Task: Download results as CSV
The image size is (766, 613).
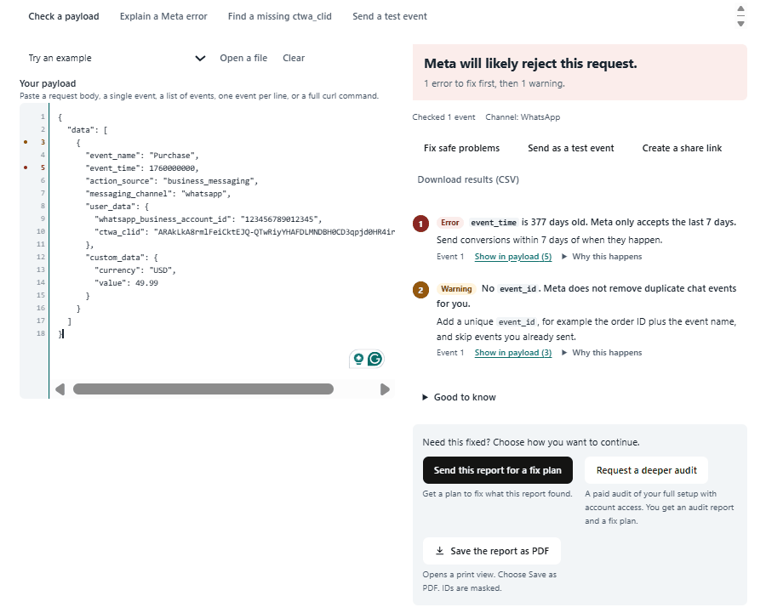Action: 468,179
